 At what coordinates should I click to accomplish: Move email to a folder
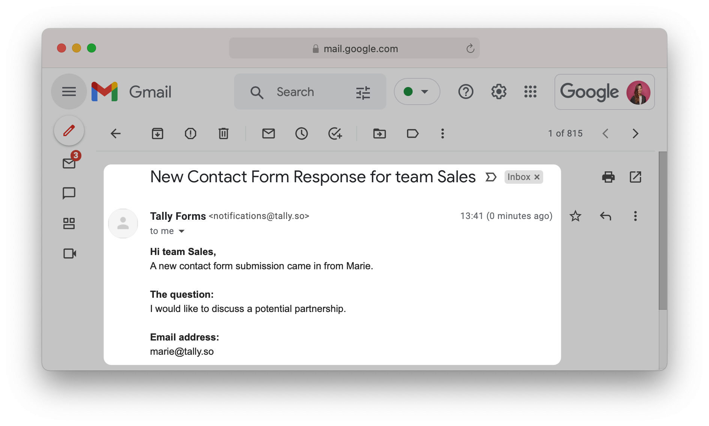click(380, 133)
